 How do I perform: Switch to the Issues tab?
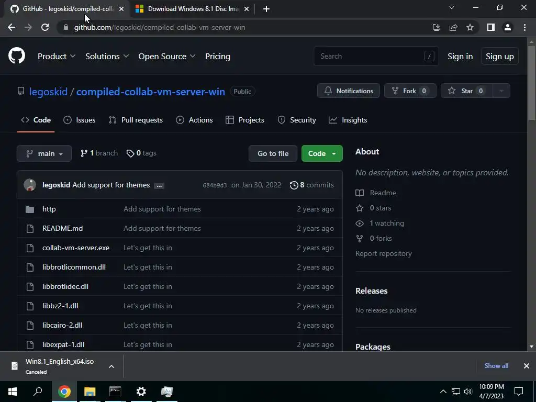(80, 120)
